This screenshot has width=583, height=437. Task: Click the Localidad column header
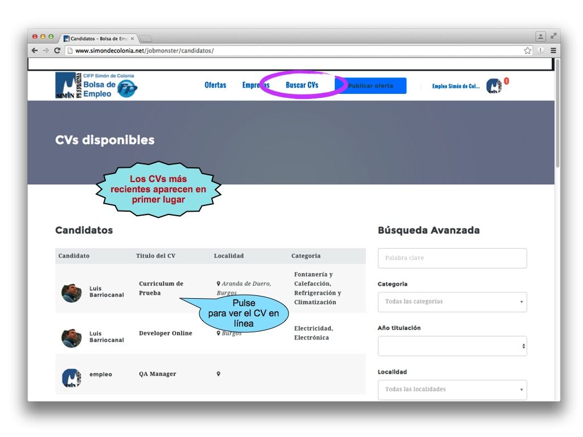pos(229,255)
